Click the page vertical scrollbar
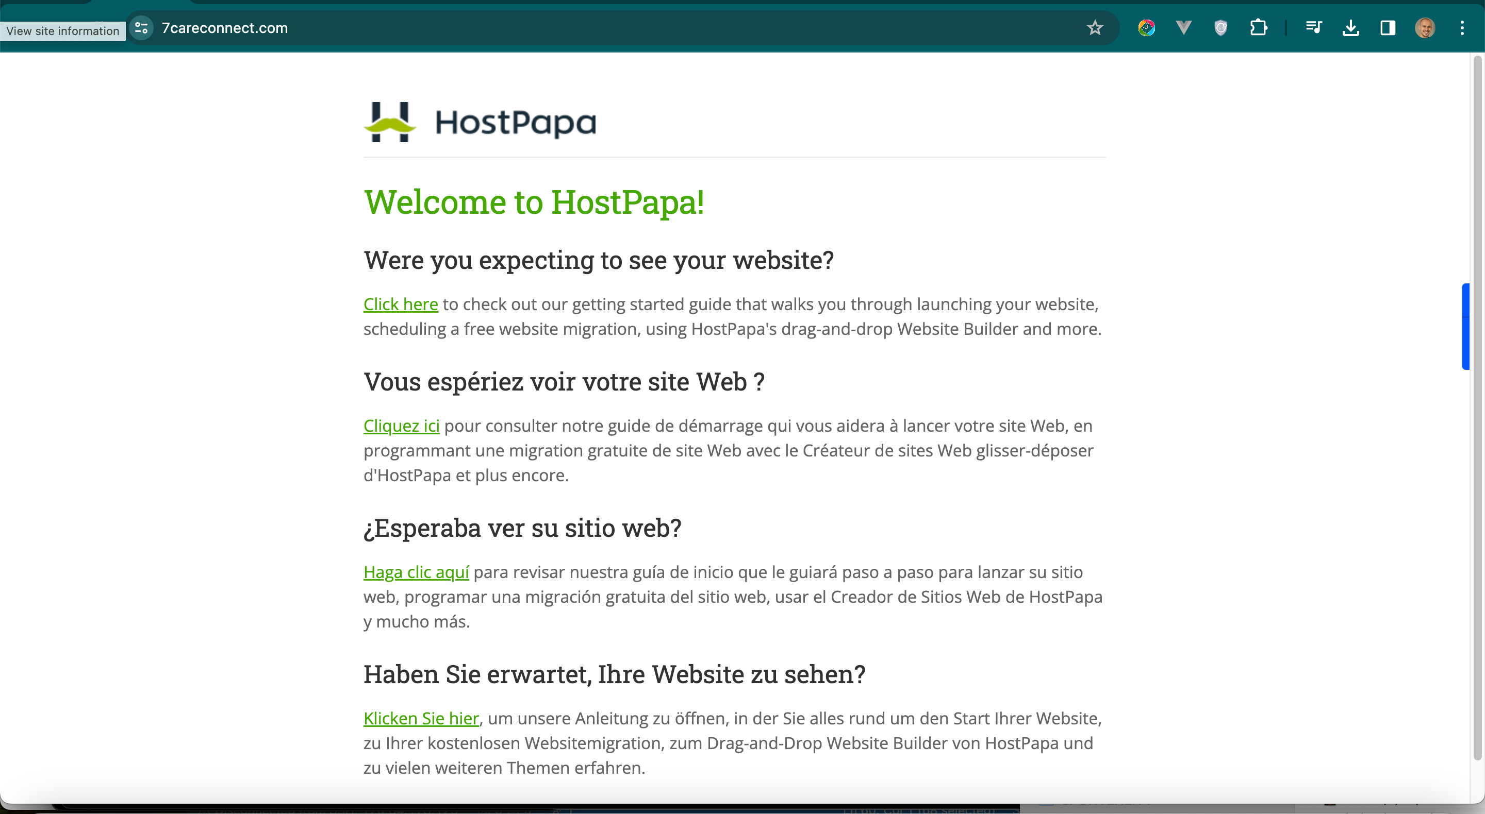The width and height of the screenshot is (1485, 814). [1477, 408]
